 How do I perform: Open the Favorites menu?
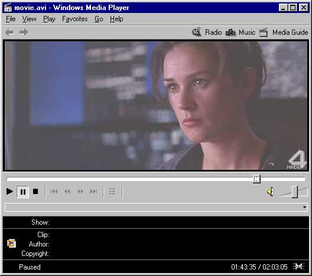75,19
